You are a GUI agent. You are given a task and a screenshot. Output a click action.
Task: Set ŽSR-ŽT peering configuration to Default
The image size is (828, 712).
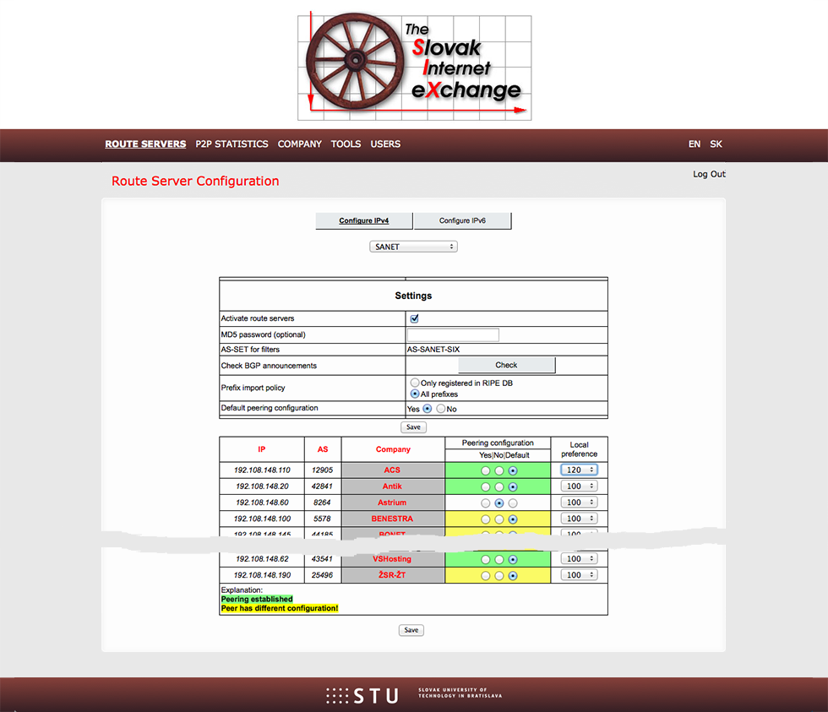[x=513, y=576]
